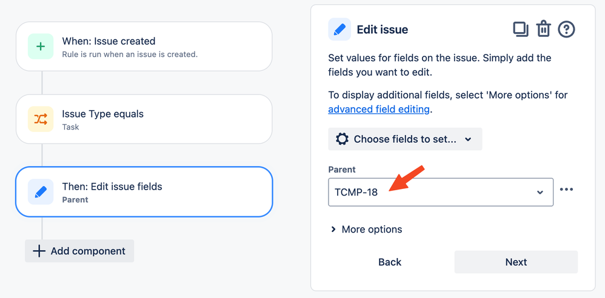Click the orange shuffle condition icon
605x298 pixels.
click(x=41, y=119)
